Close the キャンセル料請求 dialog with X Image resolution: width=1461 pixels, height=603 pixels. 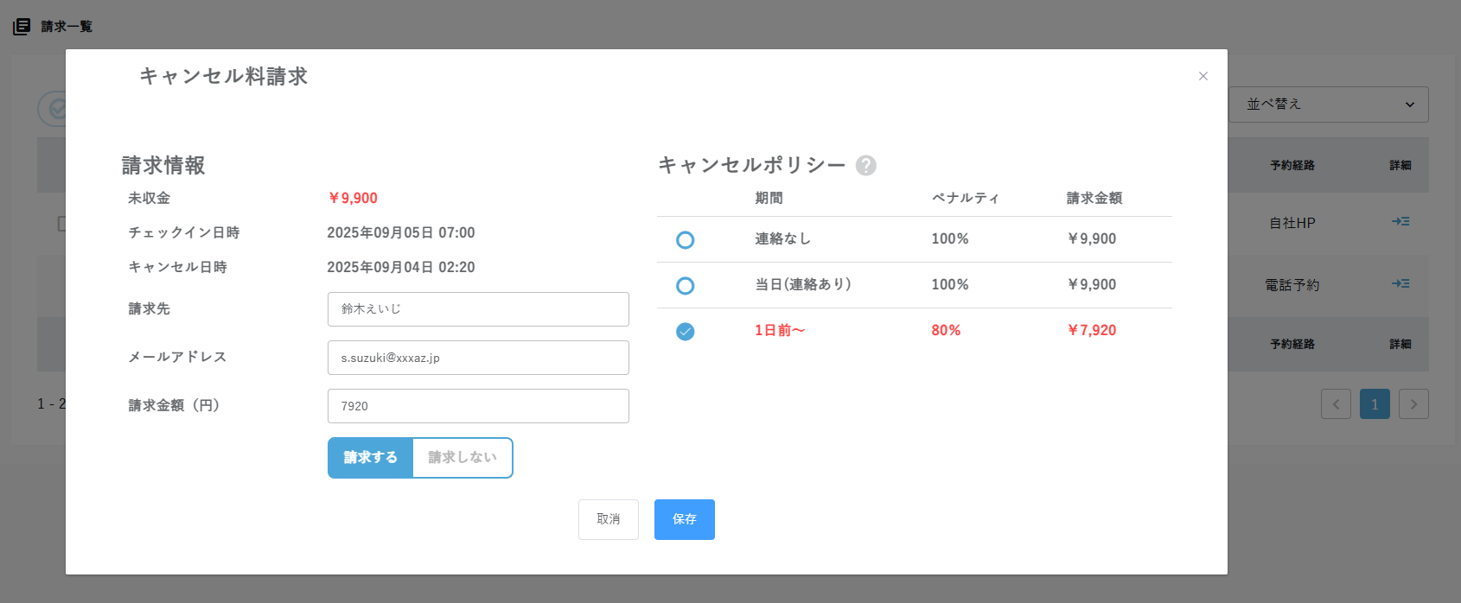(x=1203, y=76)
